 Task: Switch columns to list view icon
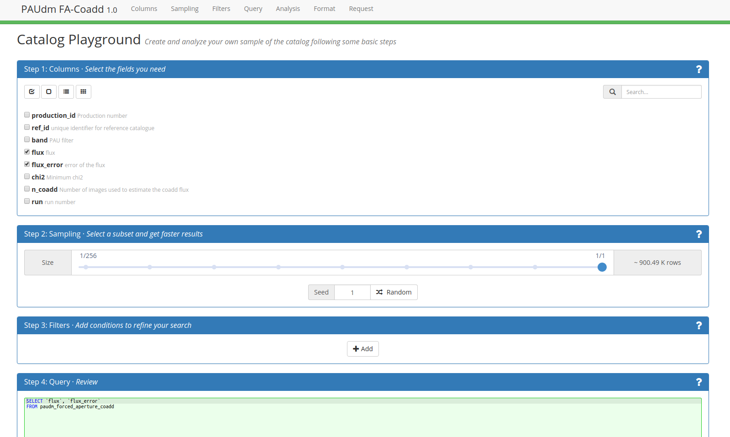(x=66, y=92)
